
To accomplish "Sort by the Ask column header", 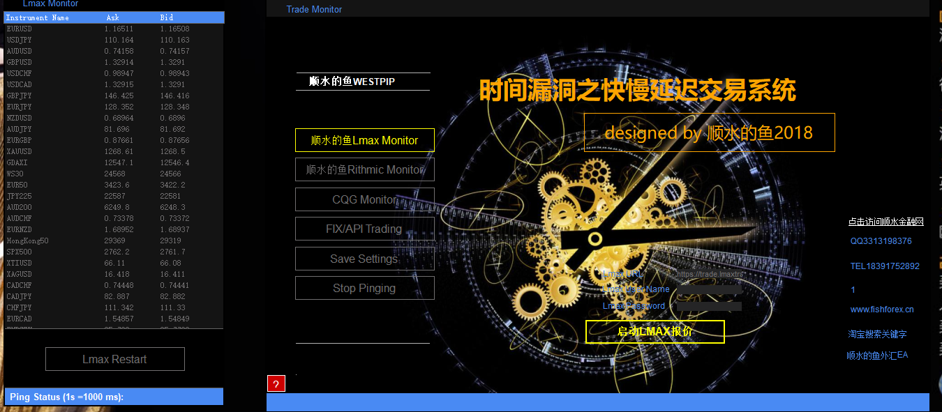I will pyautogui.click(x=113, y=17).
